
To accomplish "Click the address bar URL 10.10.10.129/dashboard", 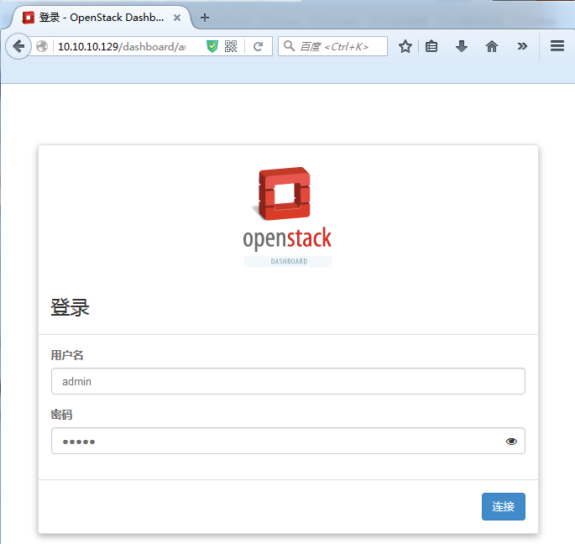I will click(122, 46).
